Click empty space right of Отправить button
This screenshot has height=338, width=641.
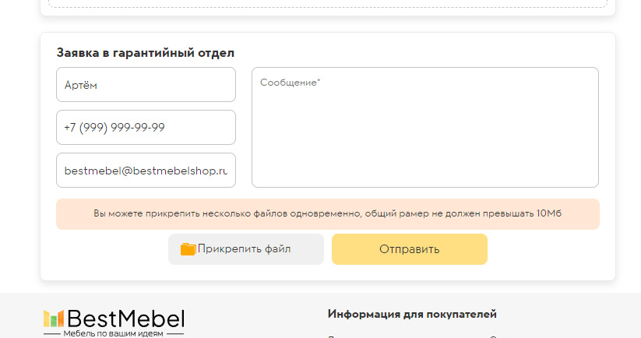tap(545, 249)
